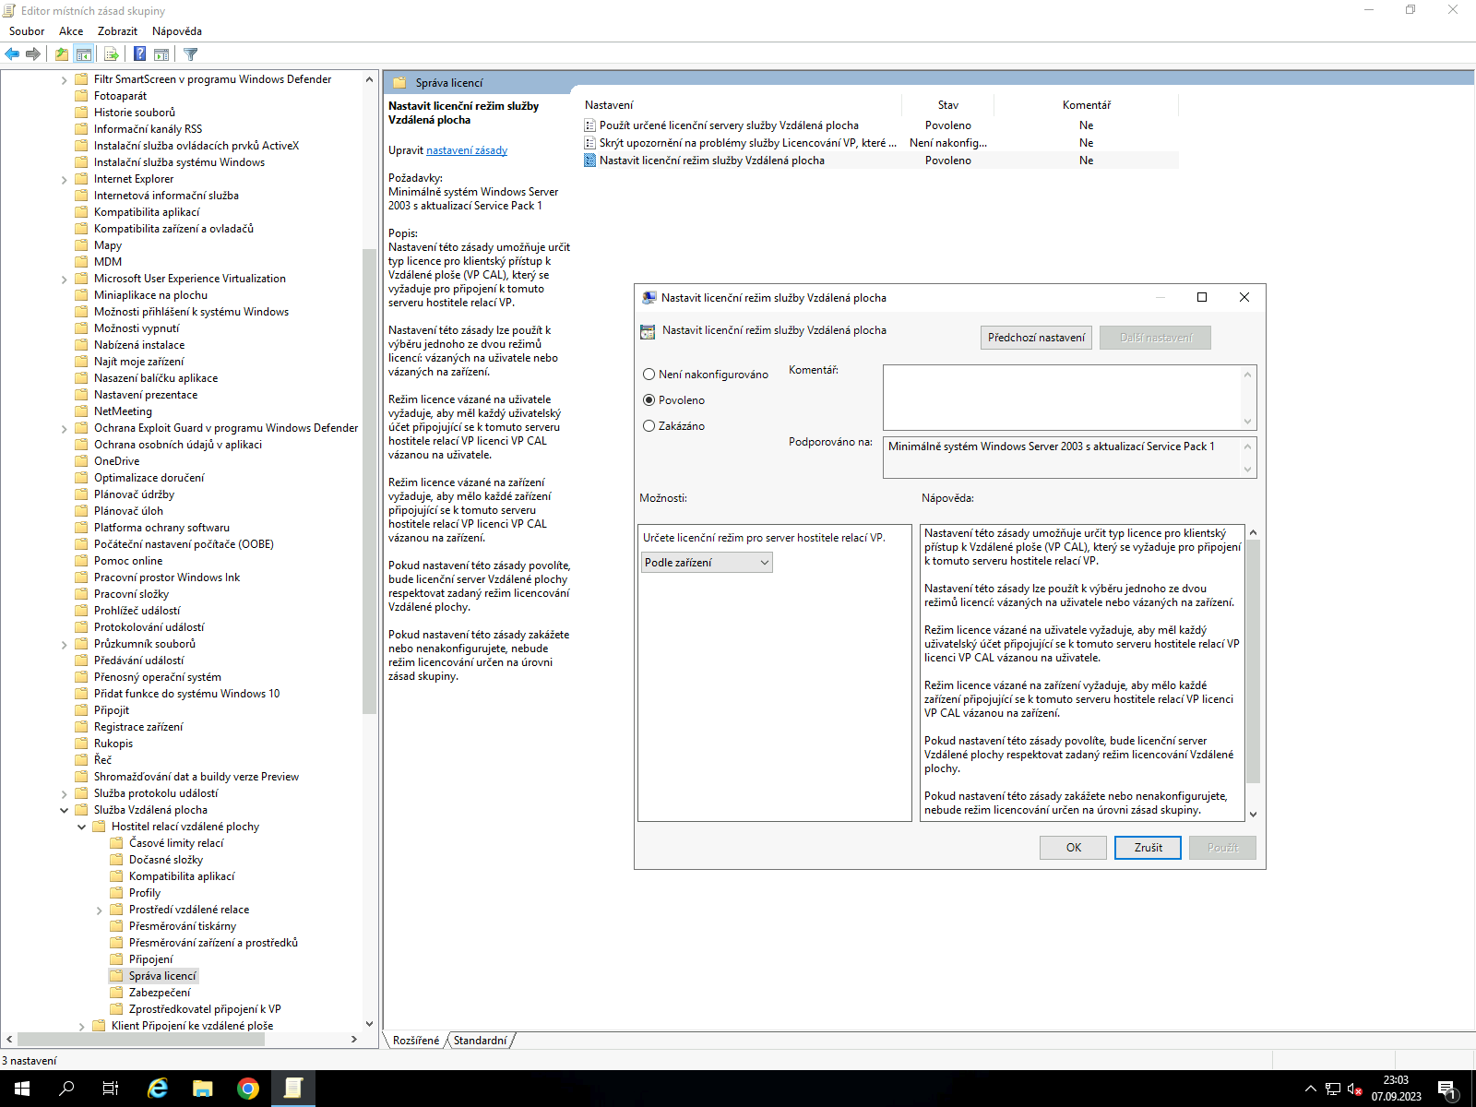Click the Filter funnel toolbar icon

point(190,54)
